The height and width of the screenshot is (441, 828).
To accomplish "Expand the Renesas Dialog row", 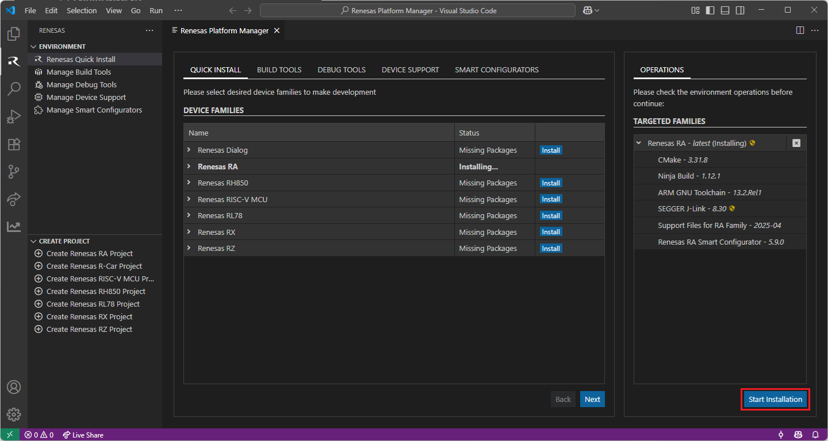I will click(189, 150).
